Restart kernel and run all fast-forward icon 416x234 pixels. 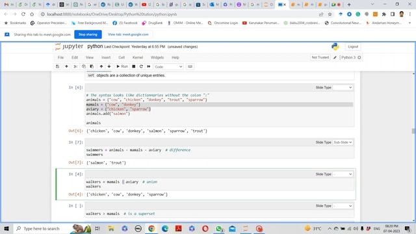point(149,66)
